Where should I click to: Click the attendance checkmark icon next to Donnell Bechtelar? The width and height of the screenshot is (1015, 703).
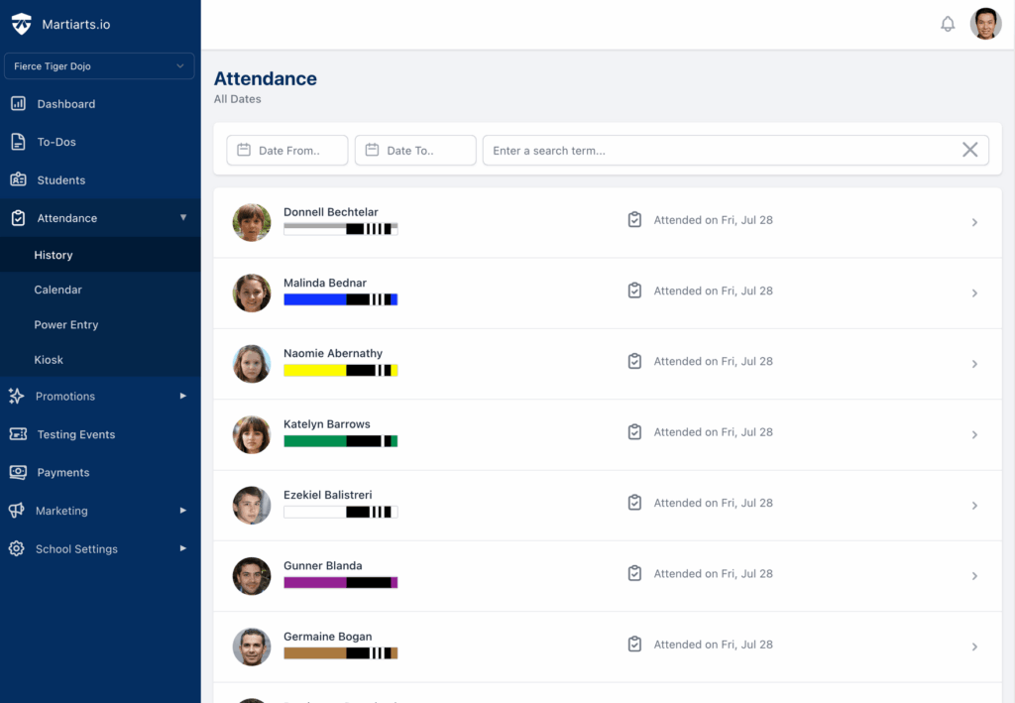click(x=634, y=219)
